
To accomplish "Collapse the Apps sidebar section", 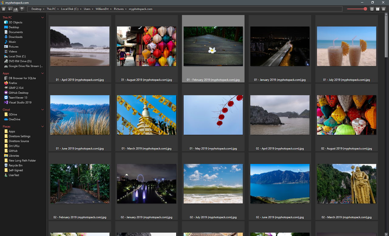I will 43,74.
